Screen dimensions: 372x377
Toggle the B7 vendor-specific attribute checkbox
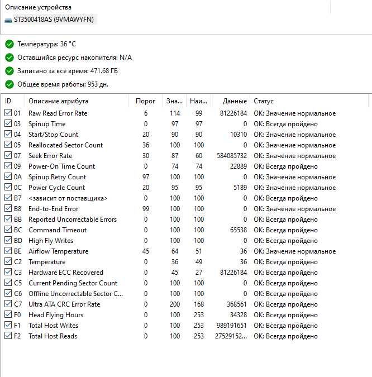pyautogui.click(x=8, y=198)
